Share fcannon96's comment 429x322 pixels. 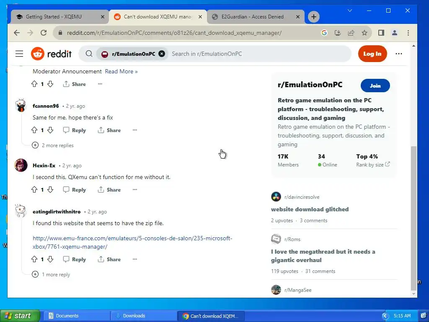coord(109,130)
